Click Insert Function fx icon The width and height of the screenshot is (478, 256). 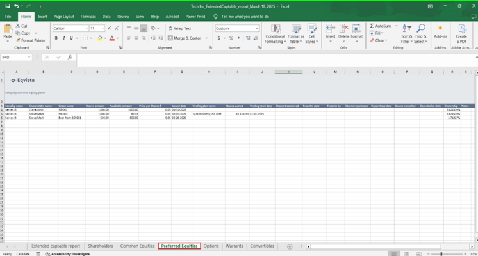coord(70,57)
